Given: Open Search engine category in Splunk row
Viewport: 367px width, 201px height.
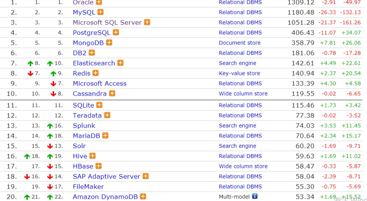Looking at the screenshot, I should pyautogui.click(x=237, y=126).
